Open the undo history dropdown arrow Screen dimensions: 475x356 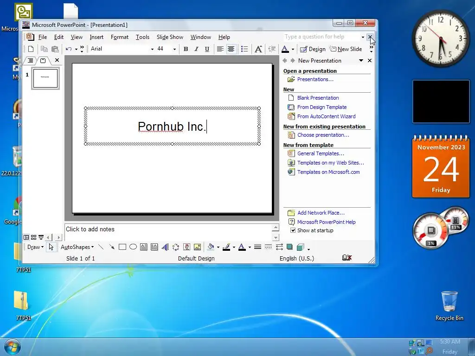pos(77,49)
